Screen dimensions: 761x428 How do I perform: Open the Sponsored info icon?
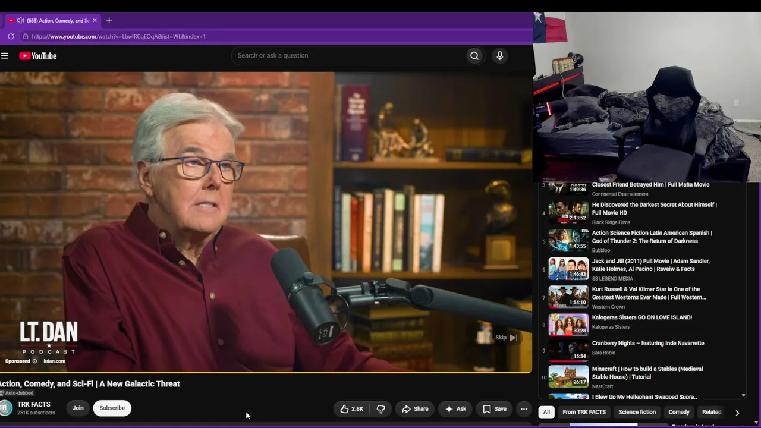[34, 361]
